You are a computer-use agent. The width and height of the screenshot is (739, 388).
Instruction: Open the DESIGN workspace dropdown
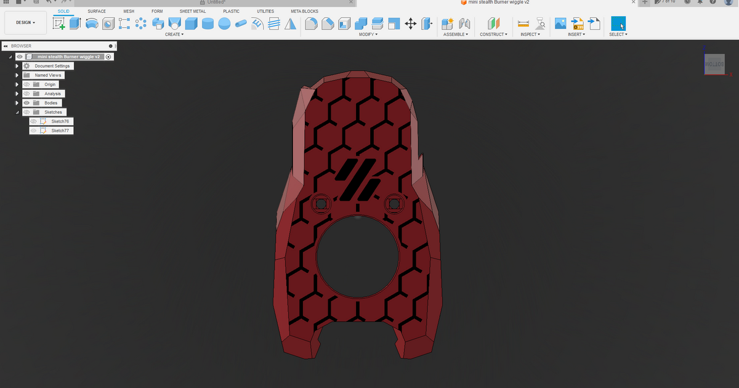[25, 22]
